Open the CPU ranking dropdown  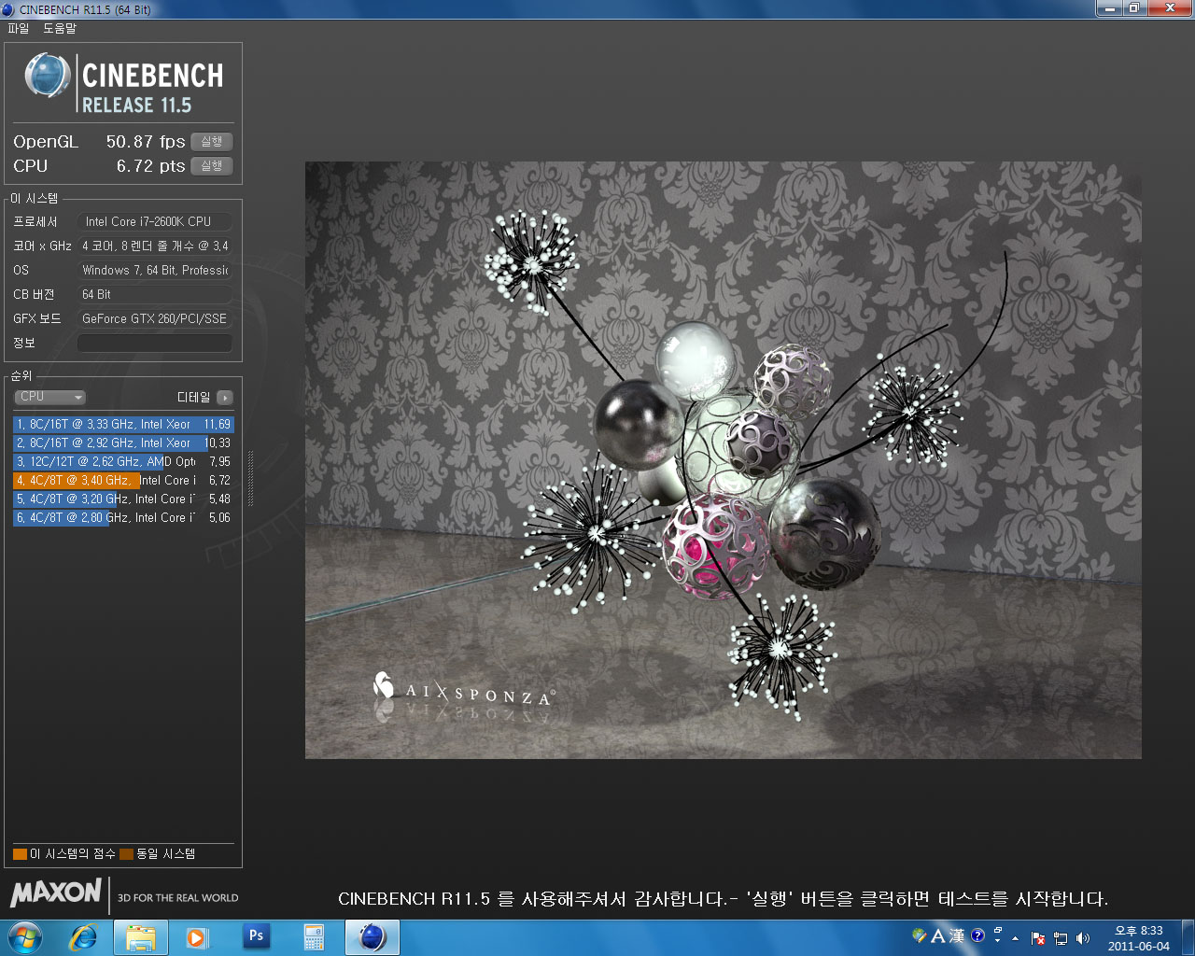[x=49, y=397]
